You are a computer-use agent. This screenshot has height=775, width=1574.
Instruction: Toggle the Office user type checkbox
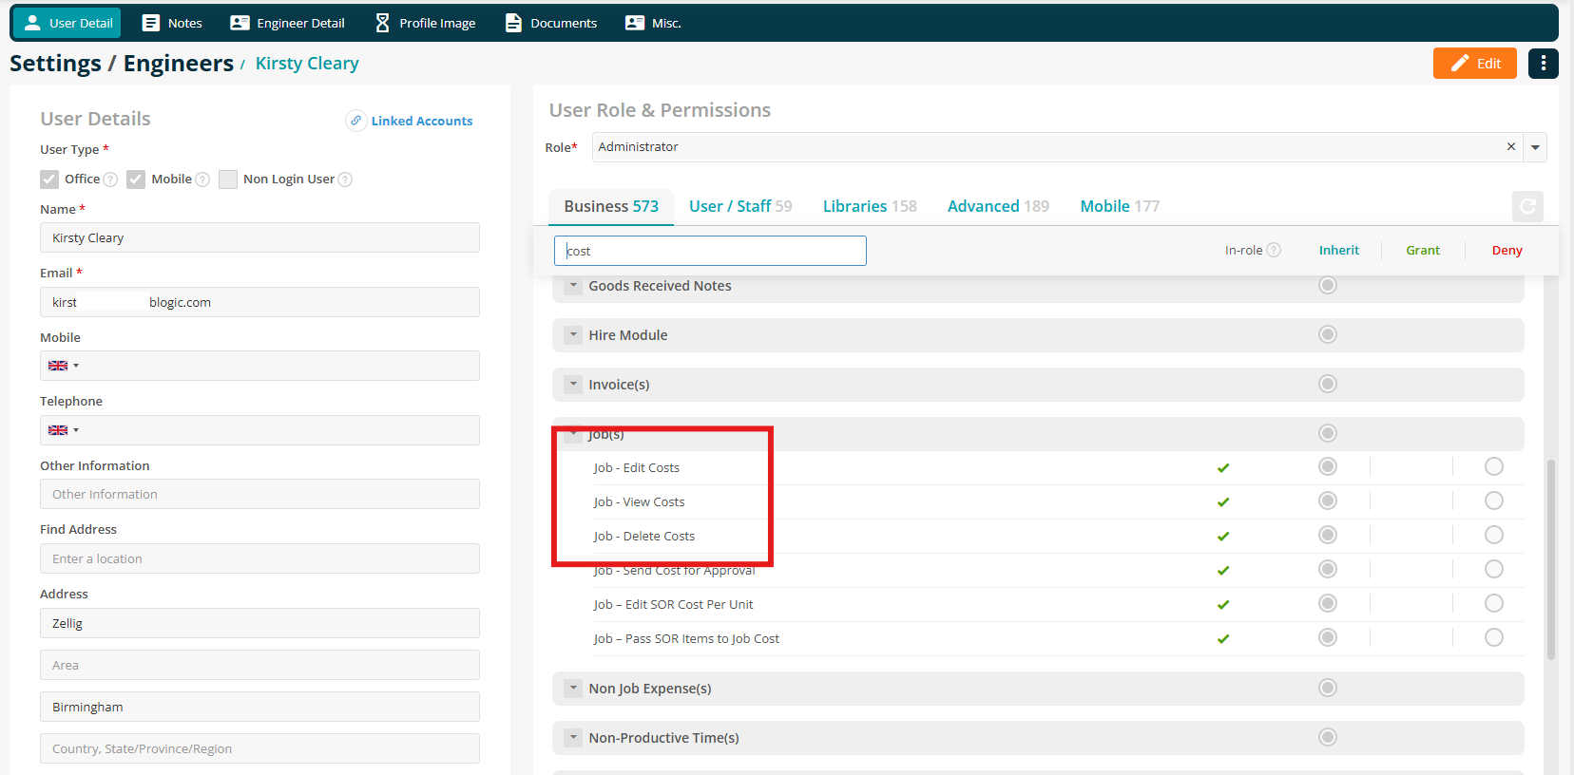pos(49,180)
